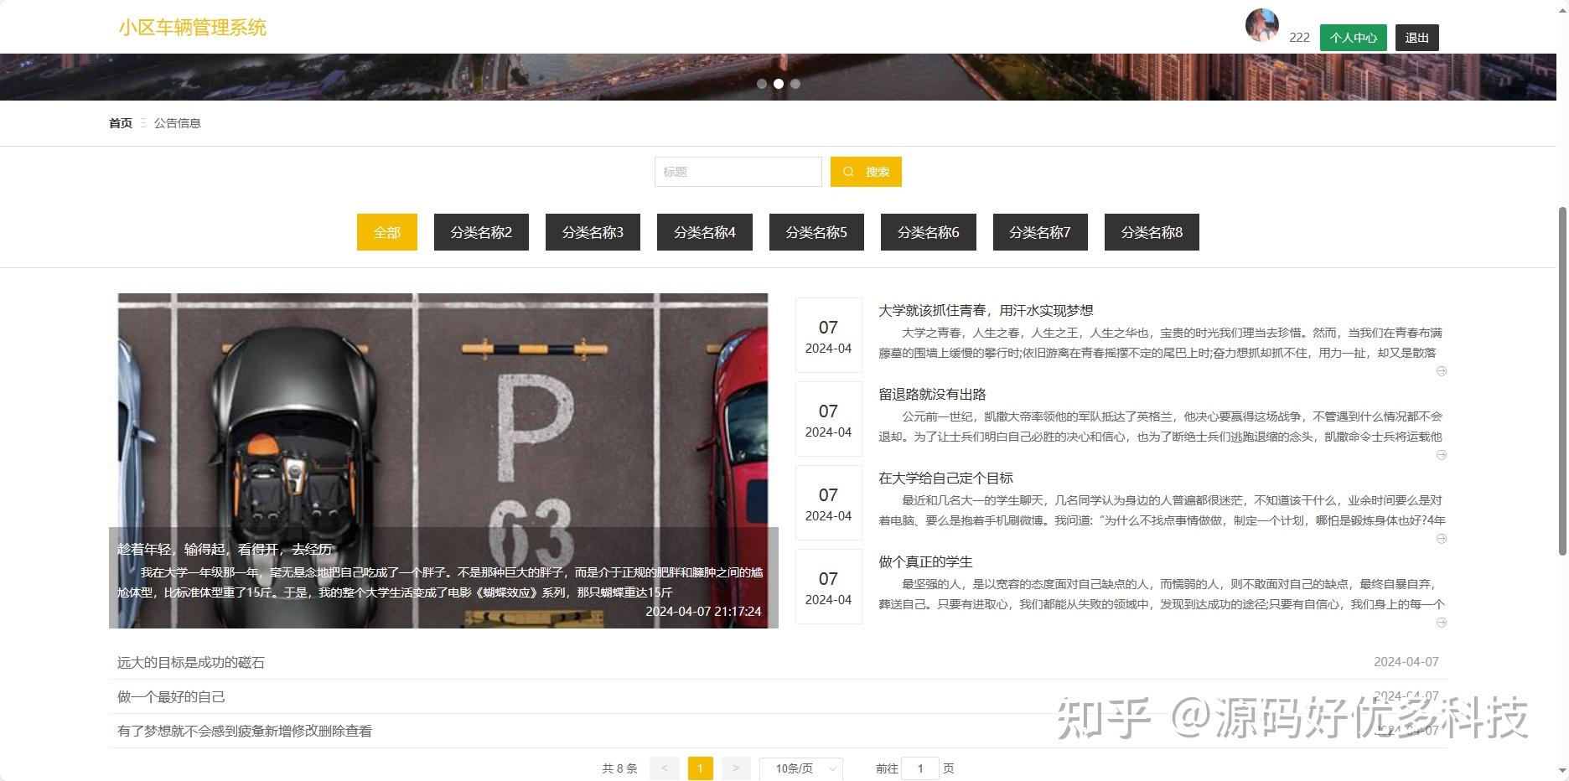Open the "公告信息" navigation item

[178, 122]
